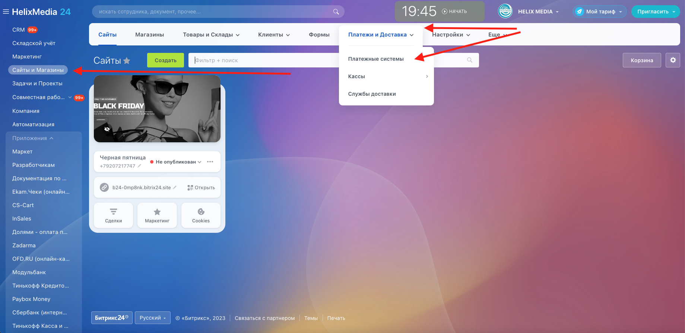
Task: Open Маркет in applications list
Action: (22, 152)
